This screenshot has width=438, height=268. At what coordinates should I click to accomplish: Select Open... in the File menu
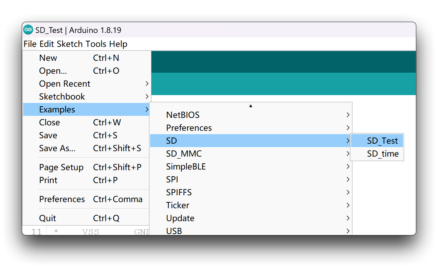click(x=86, y=71)
